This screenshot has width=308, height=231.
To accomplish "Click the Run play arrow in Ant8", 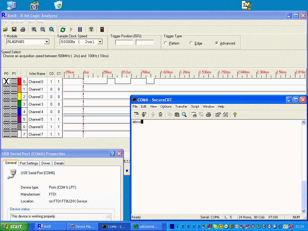I will pos(71,29).
